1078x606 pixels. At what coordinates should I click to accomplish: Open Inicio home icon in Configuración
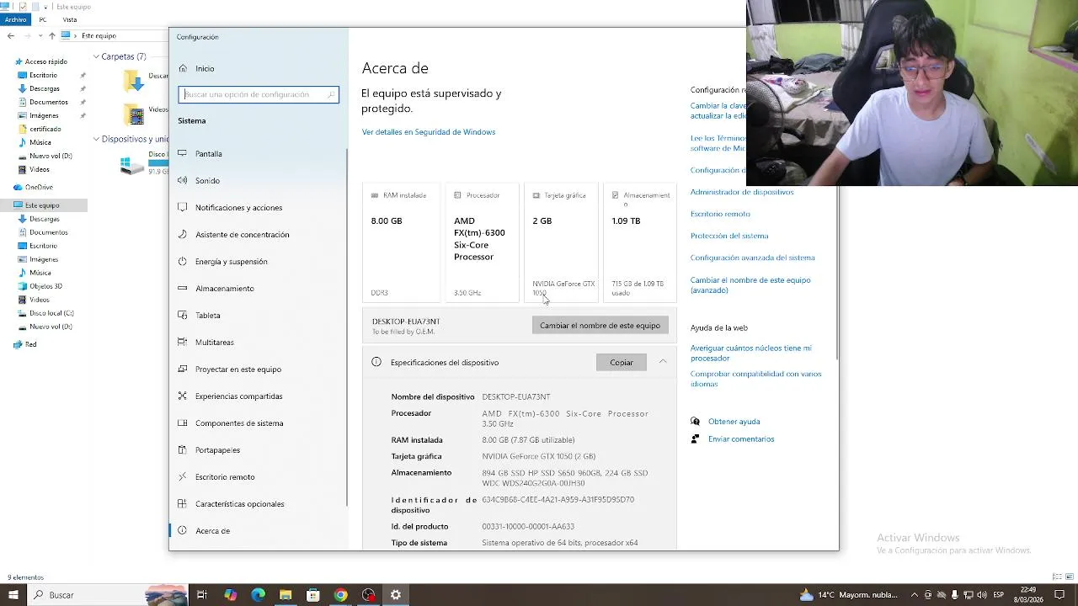[x=183, y=68]
